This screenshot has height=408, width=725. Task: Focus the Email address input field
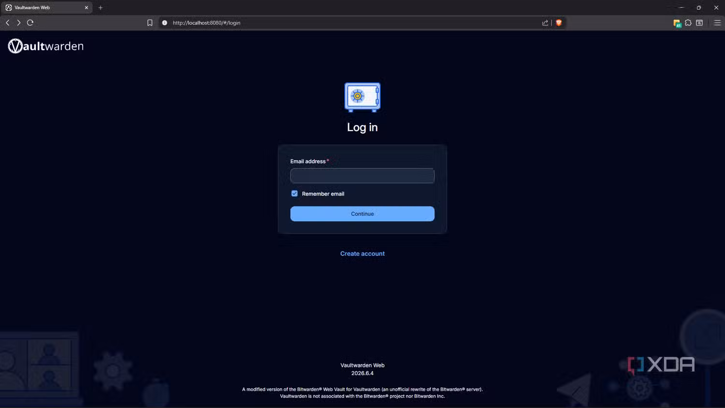(x=362, y=175)
